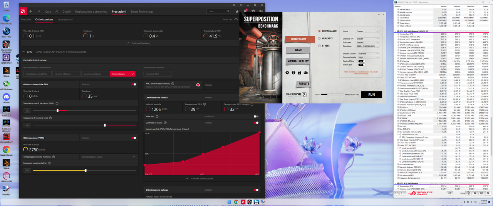
Task: Open HWiNFO sensor settings gear
Action: pos(481,193)
